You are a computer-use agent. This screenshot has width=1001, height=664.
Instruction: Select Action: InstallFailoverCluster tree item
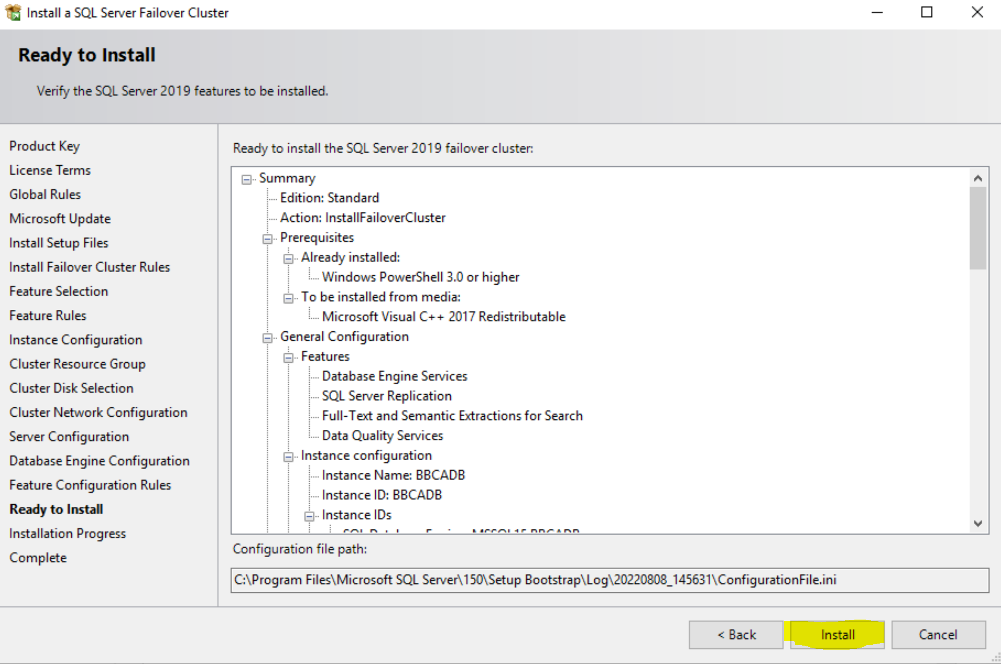click(x=363, y=218)
